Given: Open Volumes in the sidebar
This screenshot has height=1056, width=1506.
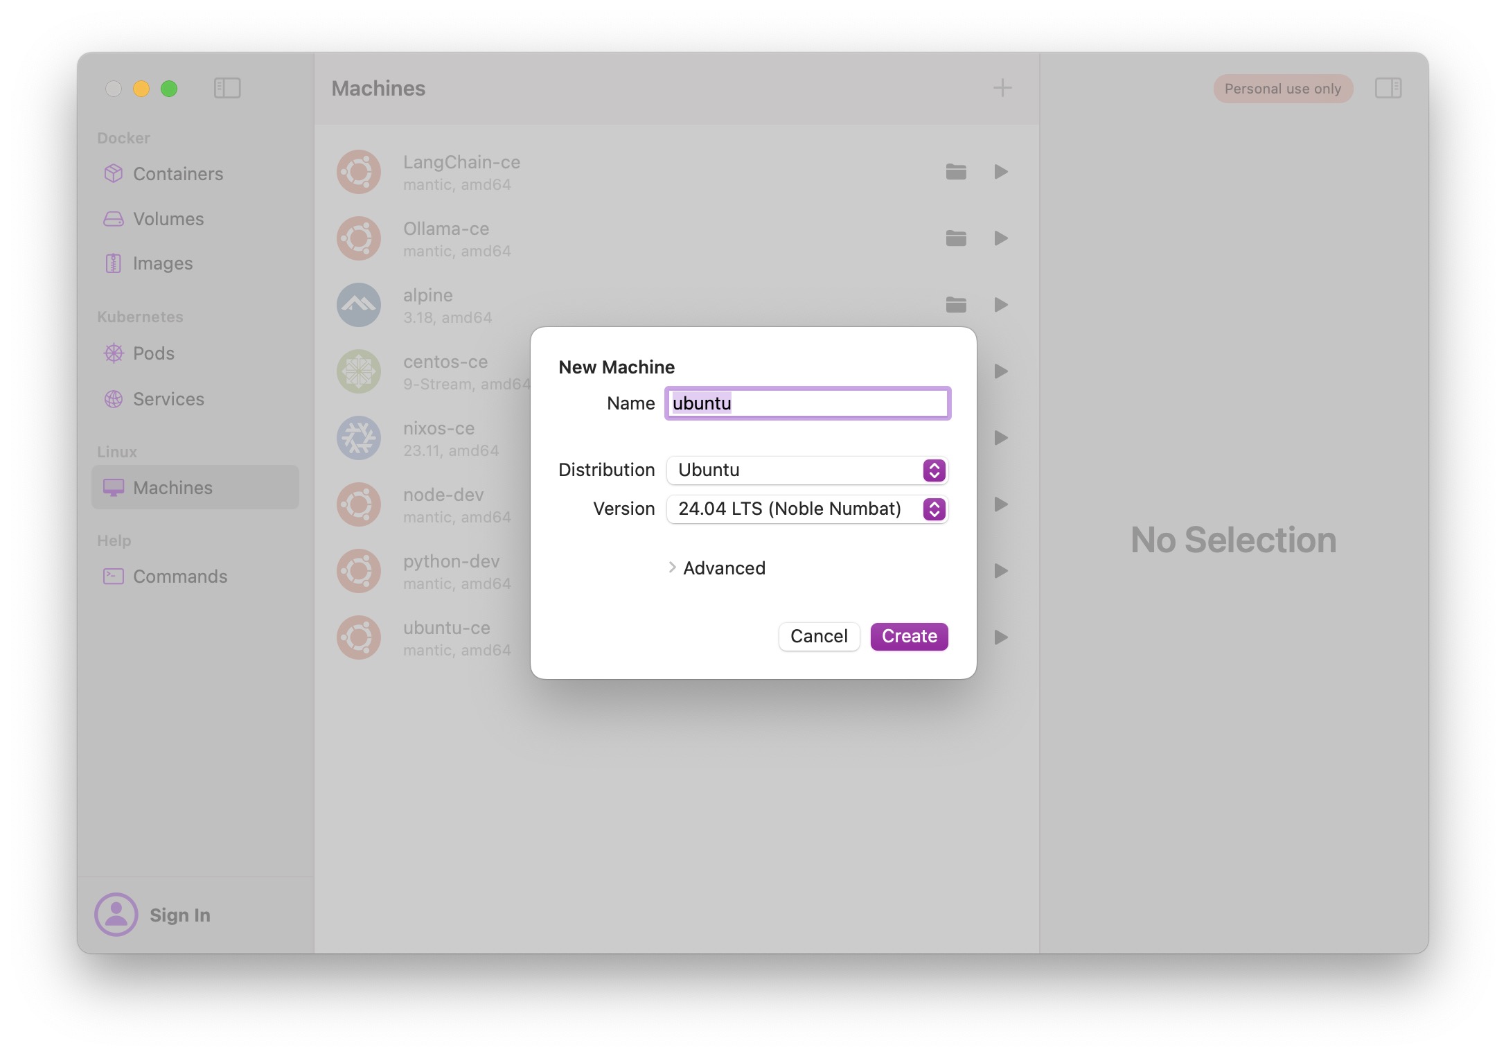Looking at the screenshot, I should [195, 219].
